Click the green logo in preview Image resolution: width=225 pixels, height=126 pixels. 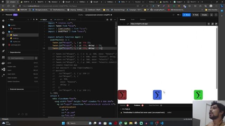198,95
